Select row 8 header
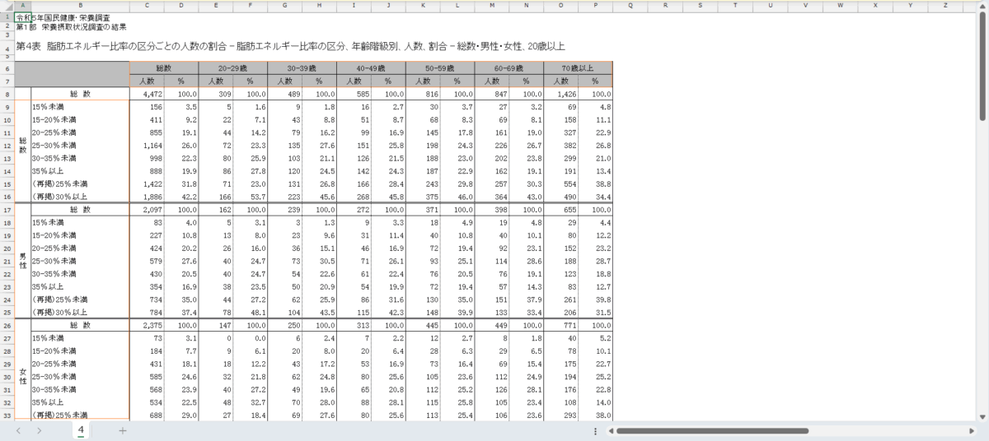The image size is (989, 441). [x=7, y=94]
